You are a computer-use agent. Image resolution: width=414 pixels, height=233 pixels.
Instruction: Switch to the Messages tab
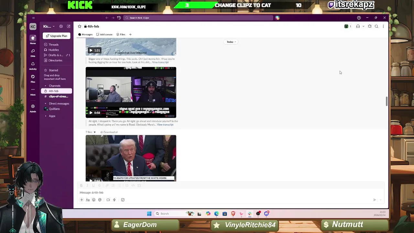[85, 34]
